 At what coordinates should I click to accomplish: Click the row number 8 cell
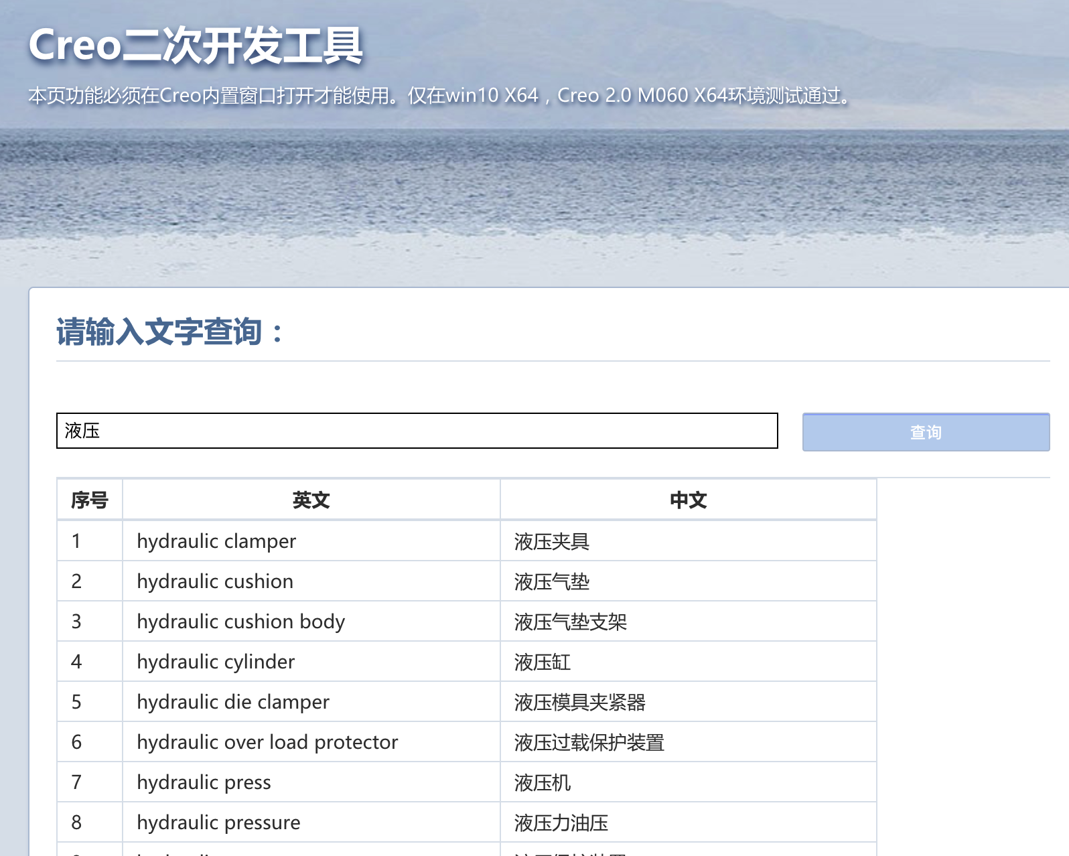pyautogui.click(x=90, y=823)
